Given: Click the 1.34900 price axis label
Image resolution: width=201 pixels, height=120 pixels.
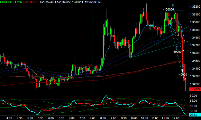Looking at the screenshot, I should click(x=195, y=30).
